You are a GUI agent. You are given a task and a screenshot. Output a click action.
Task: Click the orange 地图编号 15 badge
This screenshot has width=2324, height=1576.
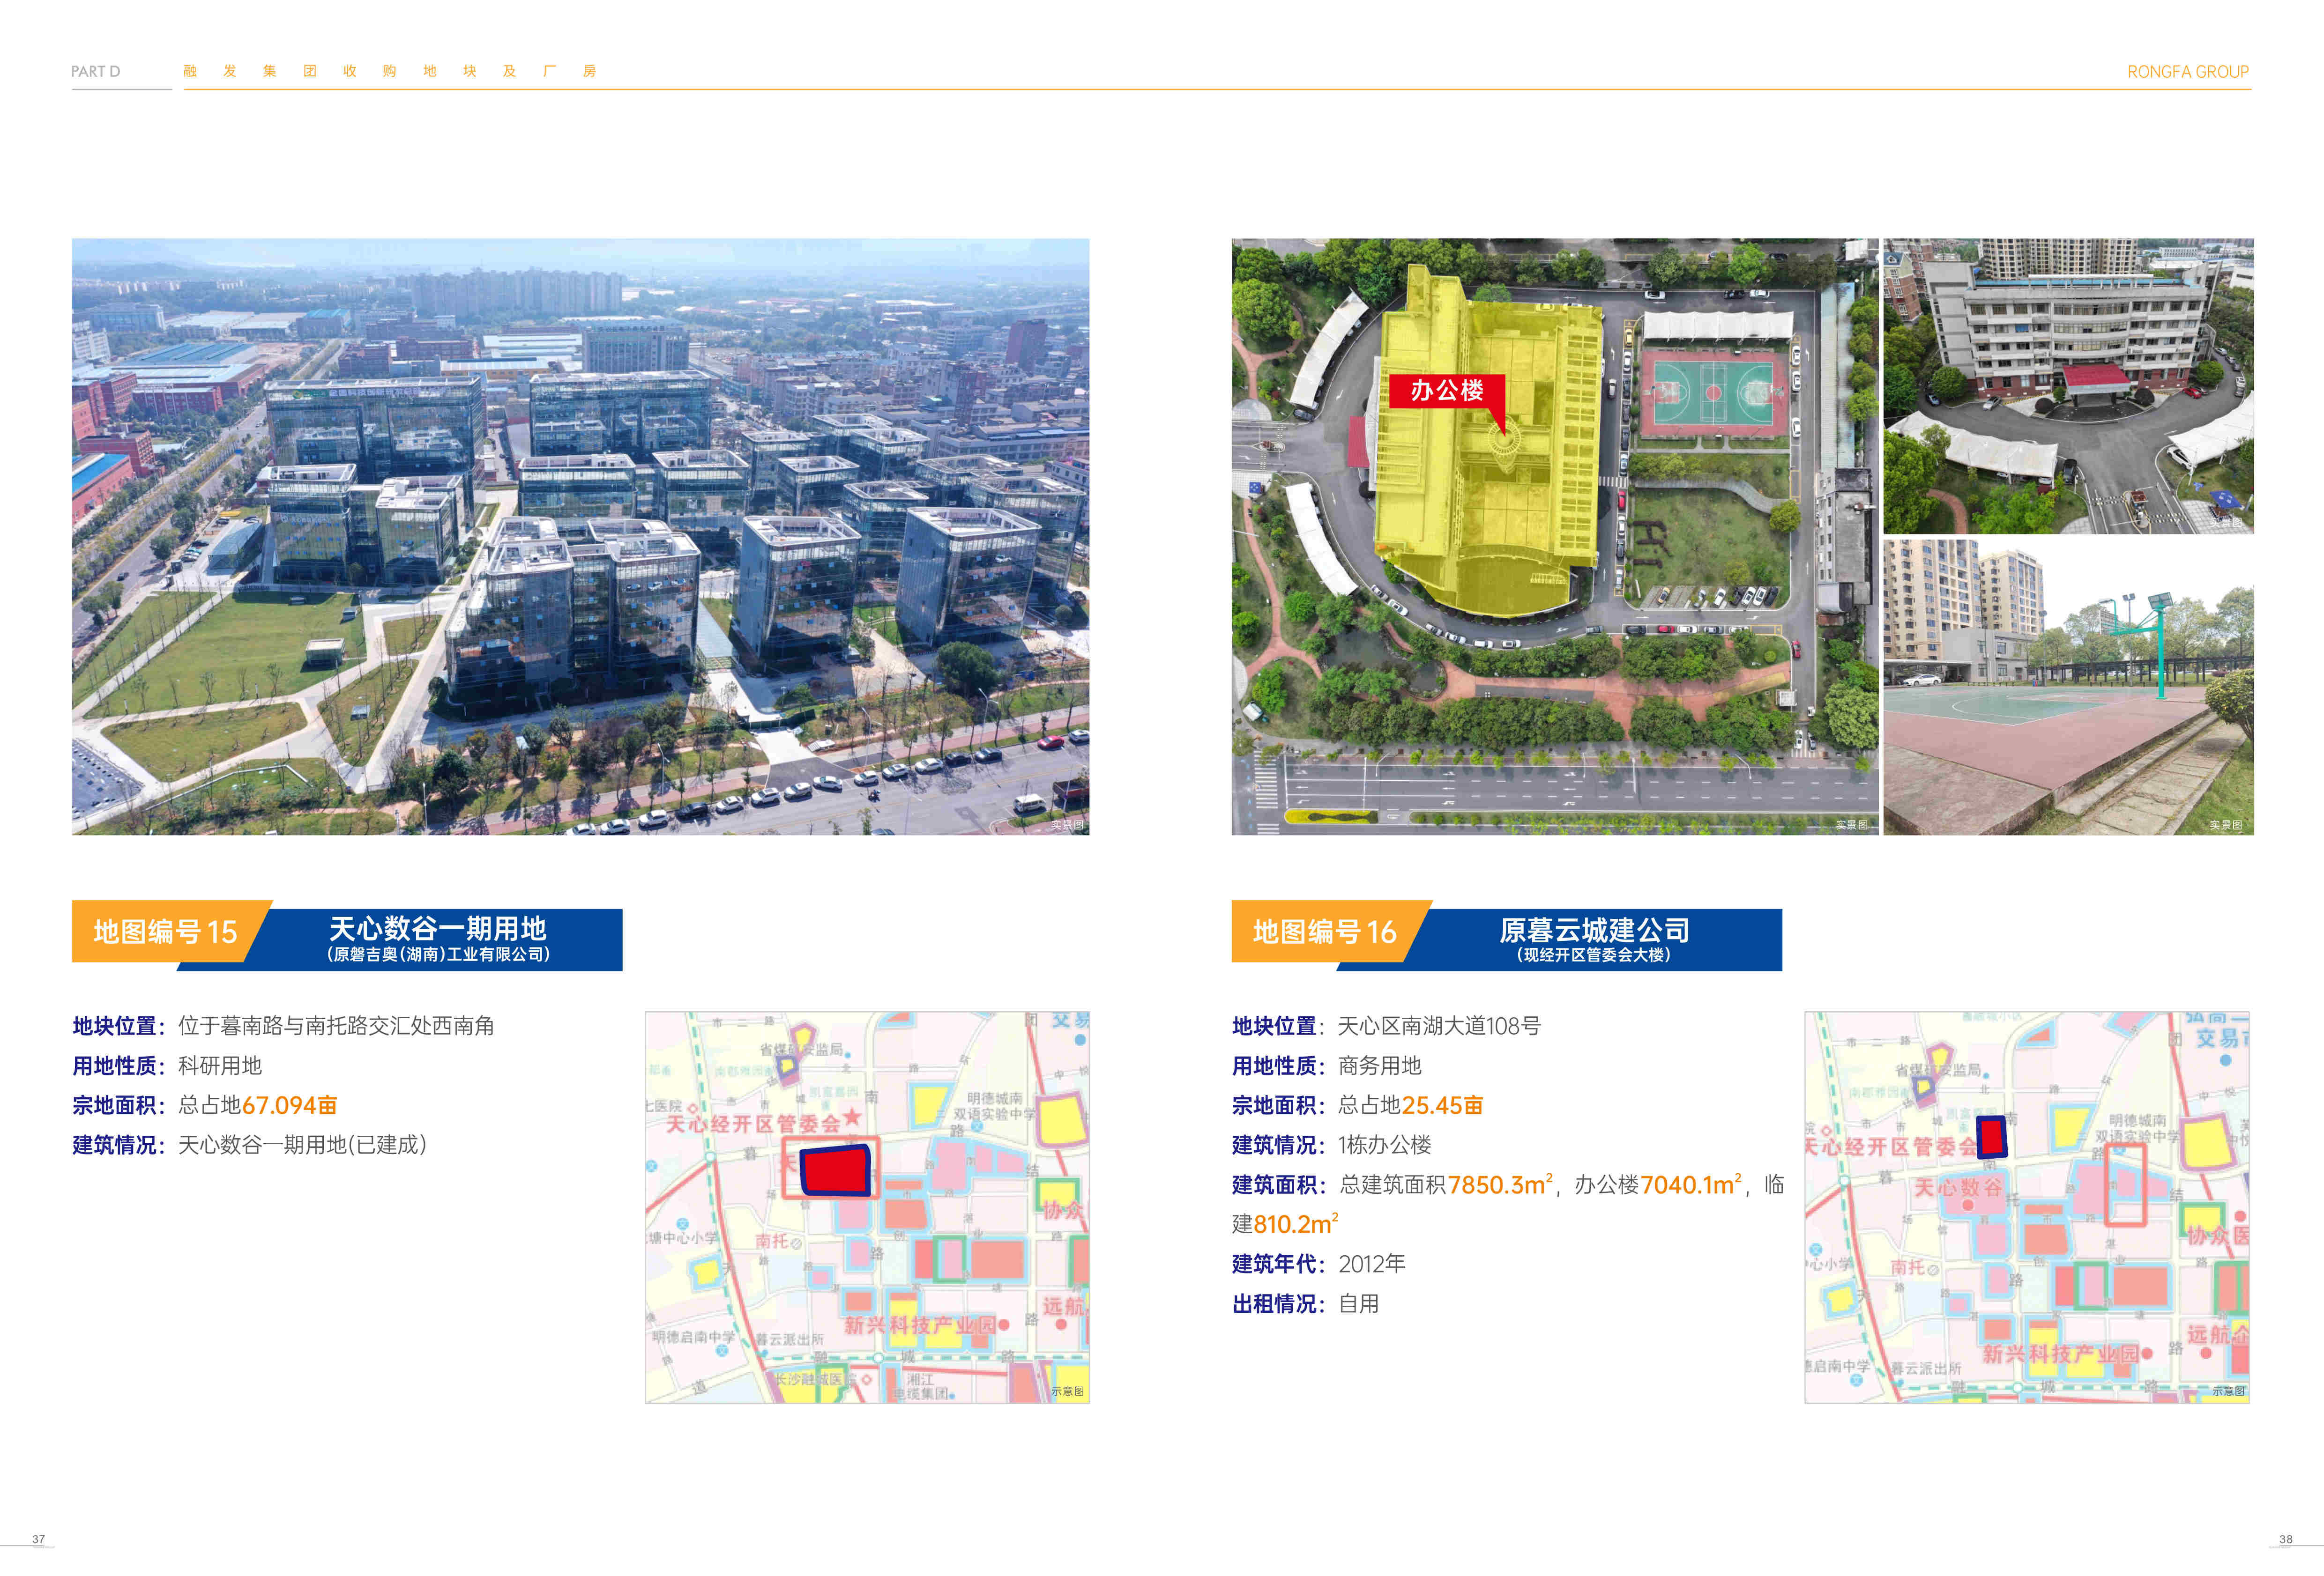click(165, 932)
